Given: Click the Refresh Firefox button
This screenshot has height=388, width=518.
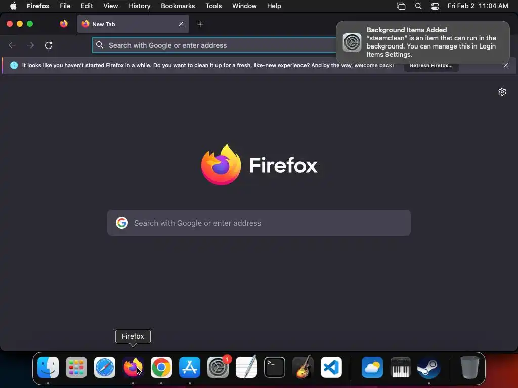Looking at the screenshot, I should (431, 65).
